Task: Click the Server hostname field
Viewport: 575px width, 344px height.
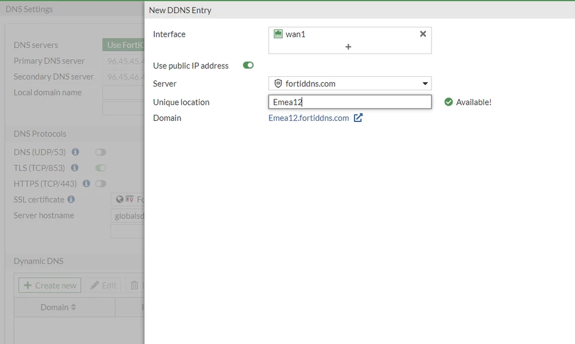Action: pos(128,216)
